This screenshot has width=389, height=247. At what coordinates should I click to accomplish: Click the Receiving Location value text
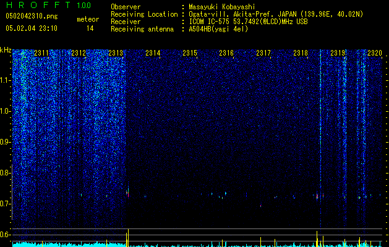pyautogui.click(x=276, y=14)
